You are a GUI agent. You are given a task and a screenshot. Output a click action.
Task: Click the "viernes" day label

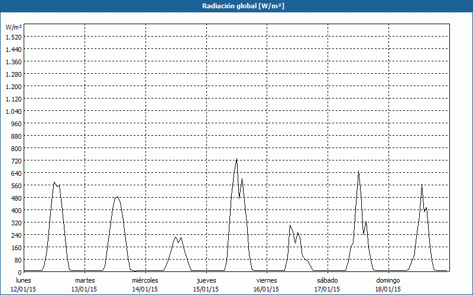[267, 280]
